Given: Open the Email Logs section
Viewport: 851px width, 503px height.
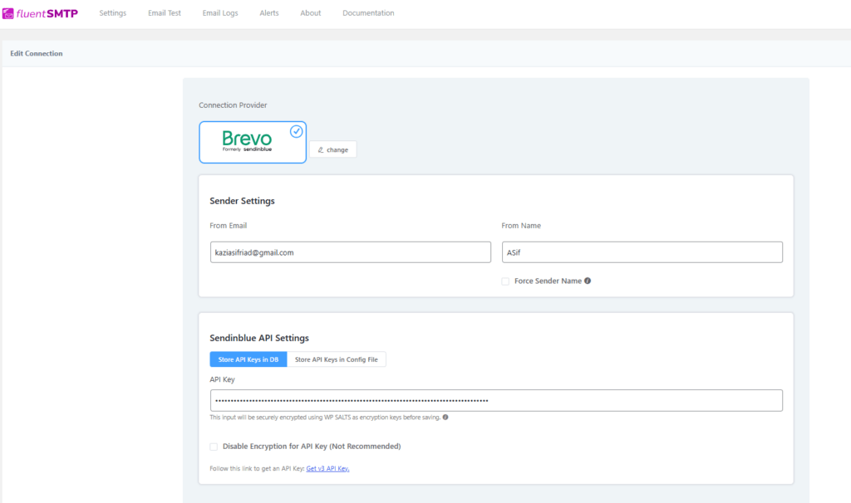Looking at the screenshot, I should (219, 12).
